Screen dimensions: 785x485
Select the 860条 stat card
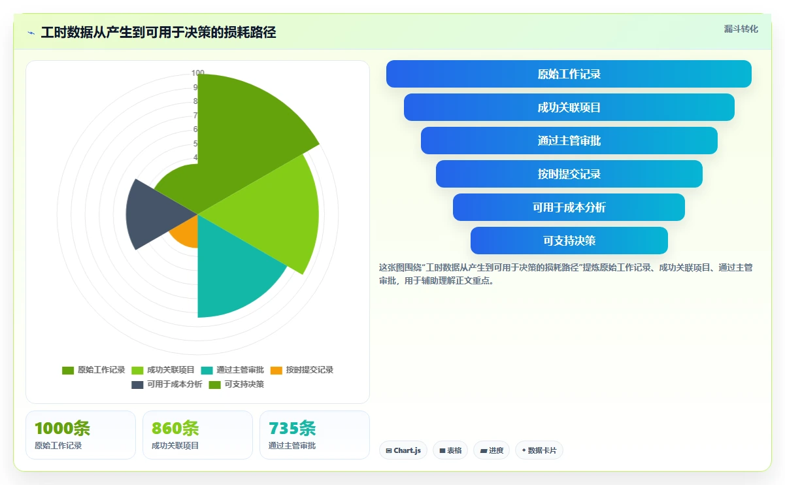[197, 435]
